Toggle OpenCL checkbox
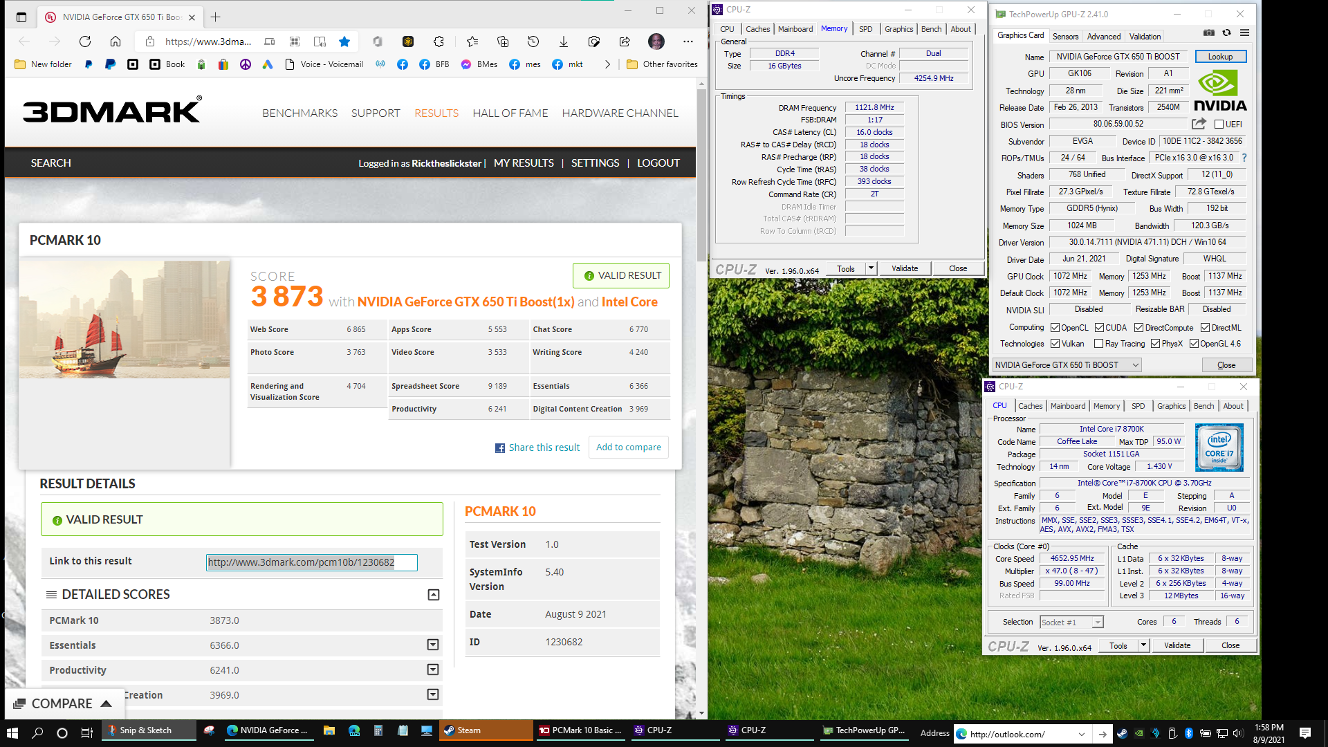The image size is (1328, 747). click(x=1055, y=328)
